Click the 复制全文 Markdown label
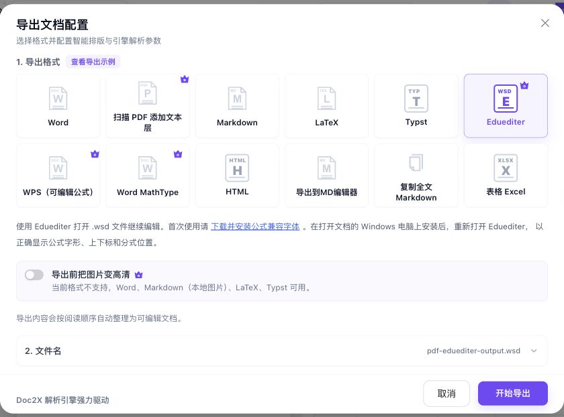The image size is (564, 417). pos(416,192)
